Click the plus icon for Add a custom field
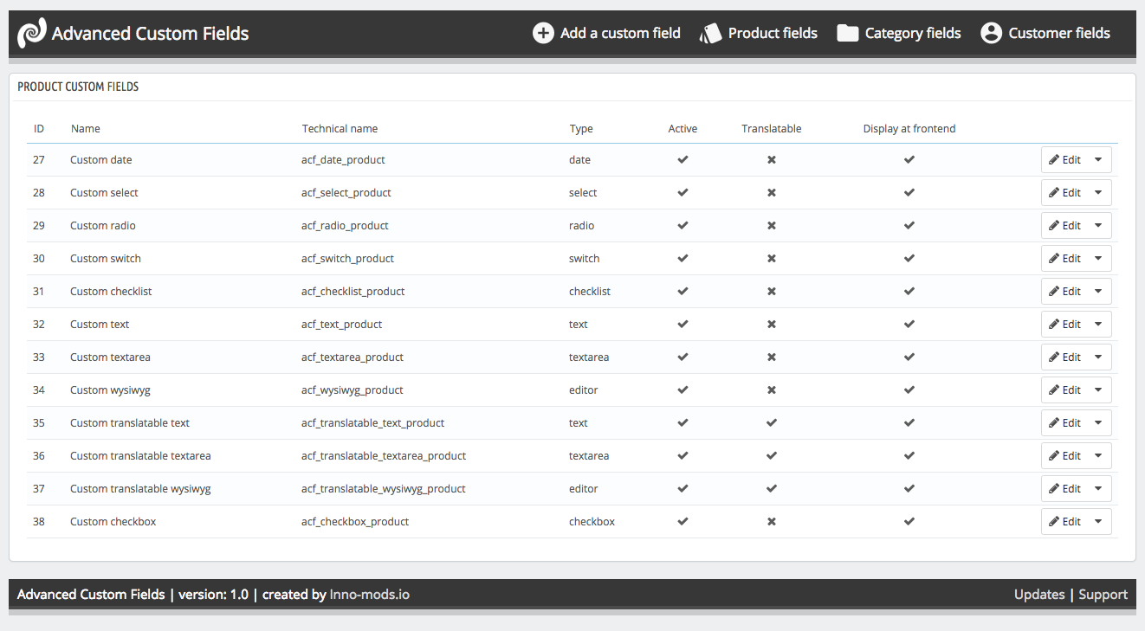The image size is (1145, 631). click(543, 34)
